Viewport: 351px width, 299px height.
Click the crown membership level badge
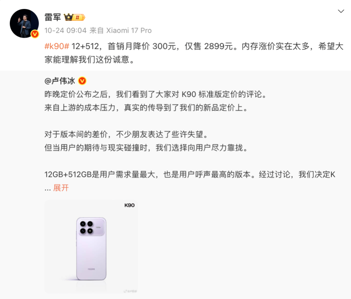pyautogui.click(x=74, y=17)
